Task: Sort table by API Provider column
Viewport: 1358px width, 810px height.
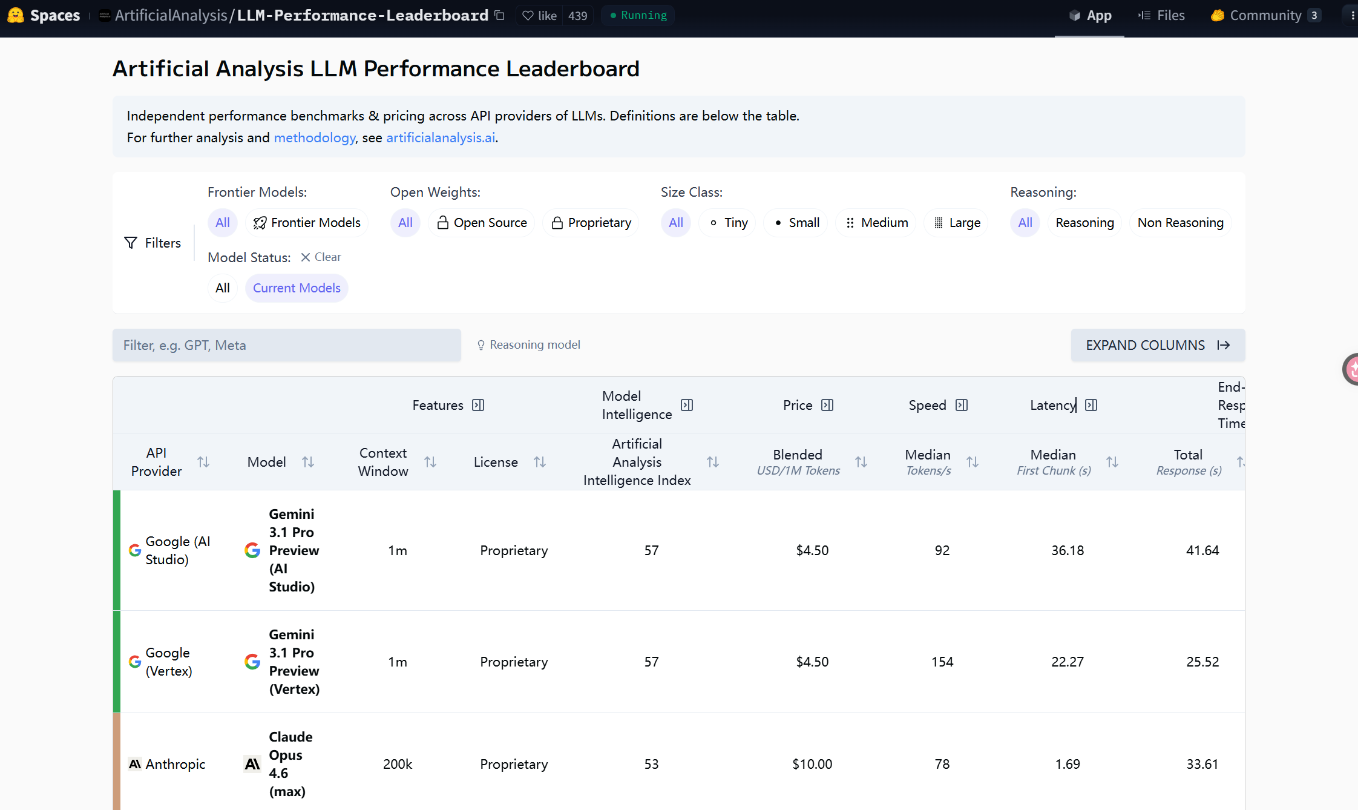Action: click(203, 462)
